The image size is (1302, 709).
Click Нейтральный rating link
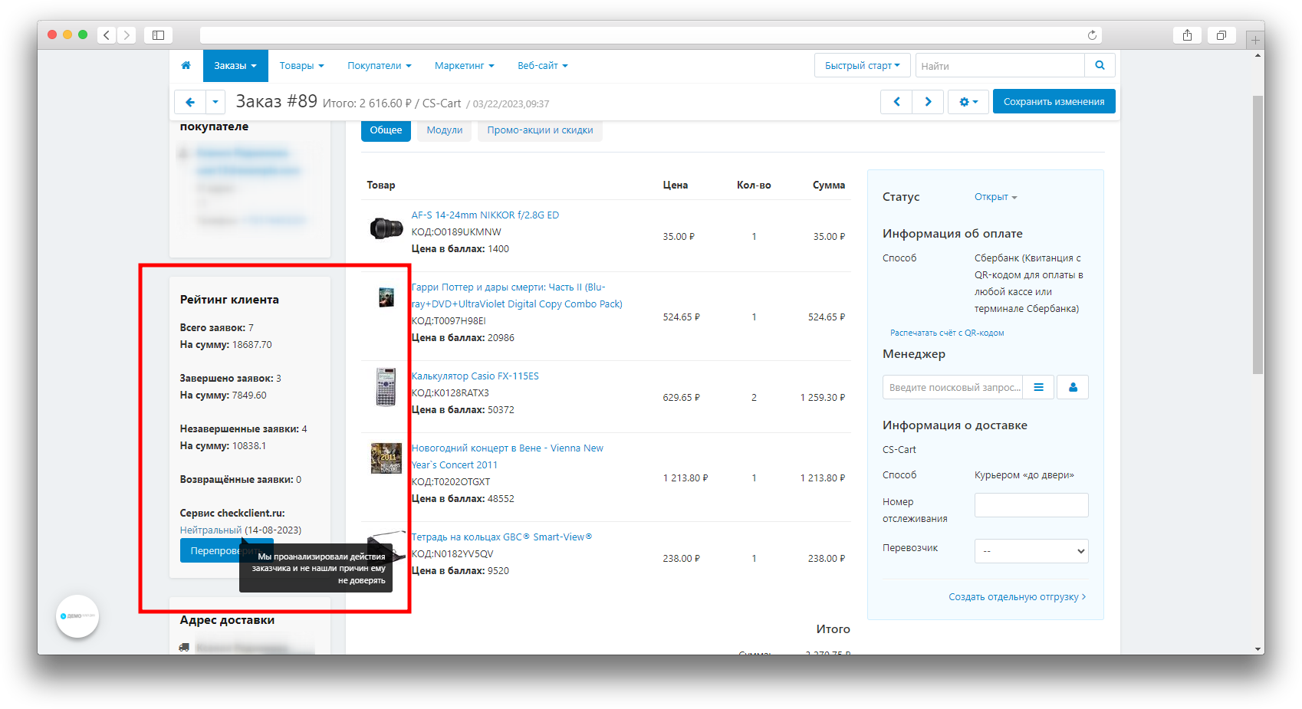click(211, 530)
